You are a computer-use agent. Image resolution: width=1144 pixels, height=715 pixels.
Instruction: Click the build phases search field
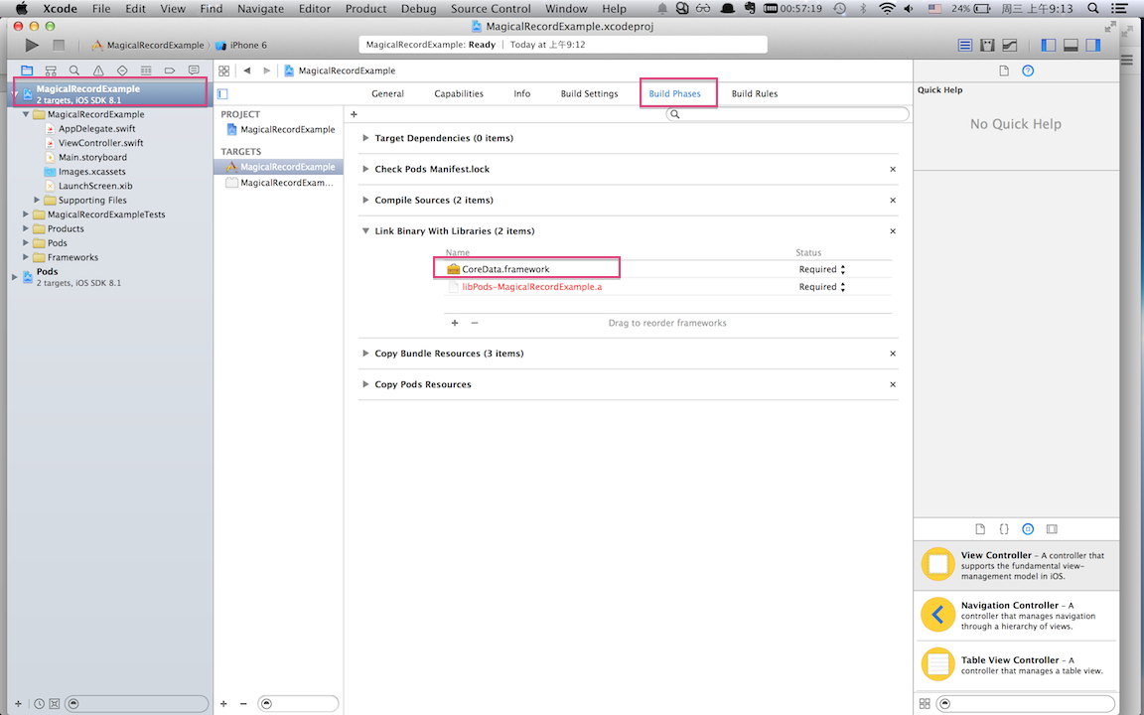click(787, 114)
